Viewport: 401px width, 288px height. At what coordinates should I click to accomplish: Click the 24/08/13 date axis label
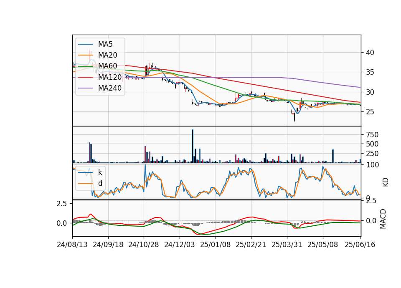pos(72,245)
